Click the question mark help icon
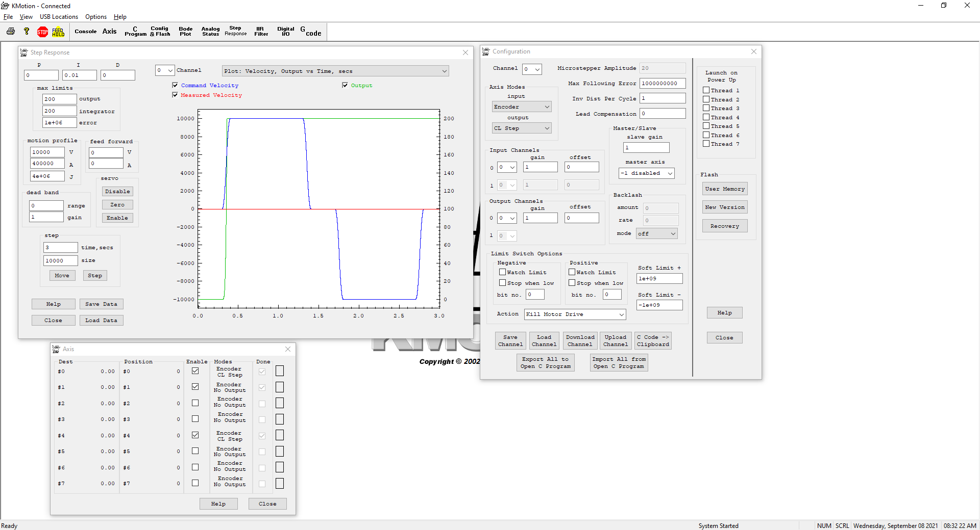This screenshot has width=980, height=530. [27, 32]
